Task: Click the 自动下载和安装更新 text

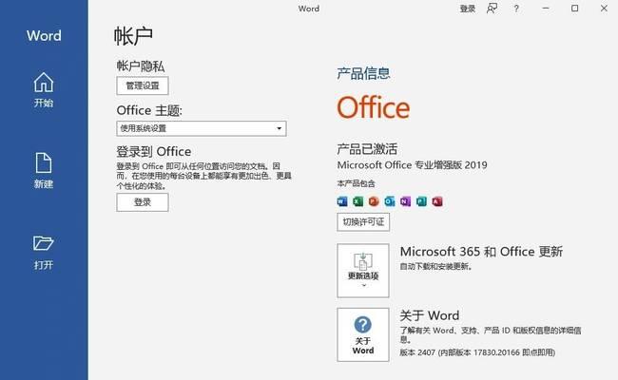Action: (435, 267)
